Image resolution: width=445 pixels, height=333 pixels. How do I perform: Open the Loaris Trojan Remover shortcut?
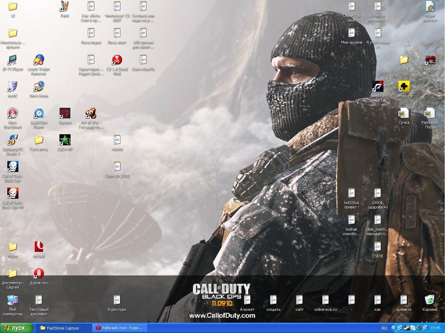click(x=39, y=60)
